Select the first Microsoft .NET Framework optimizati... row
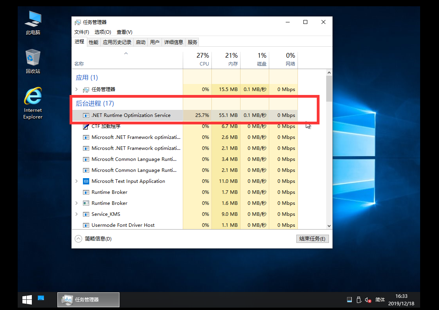Image resolution: width=439 pixels, height=310 pixels. click(x=185, y=137)
